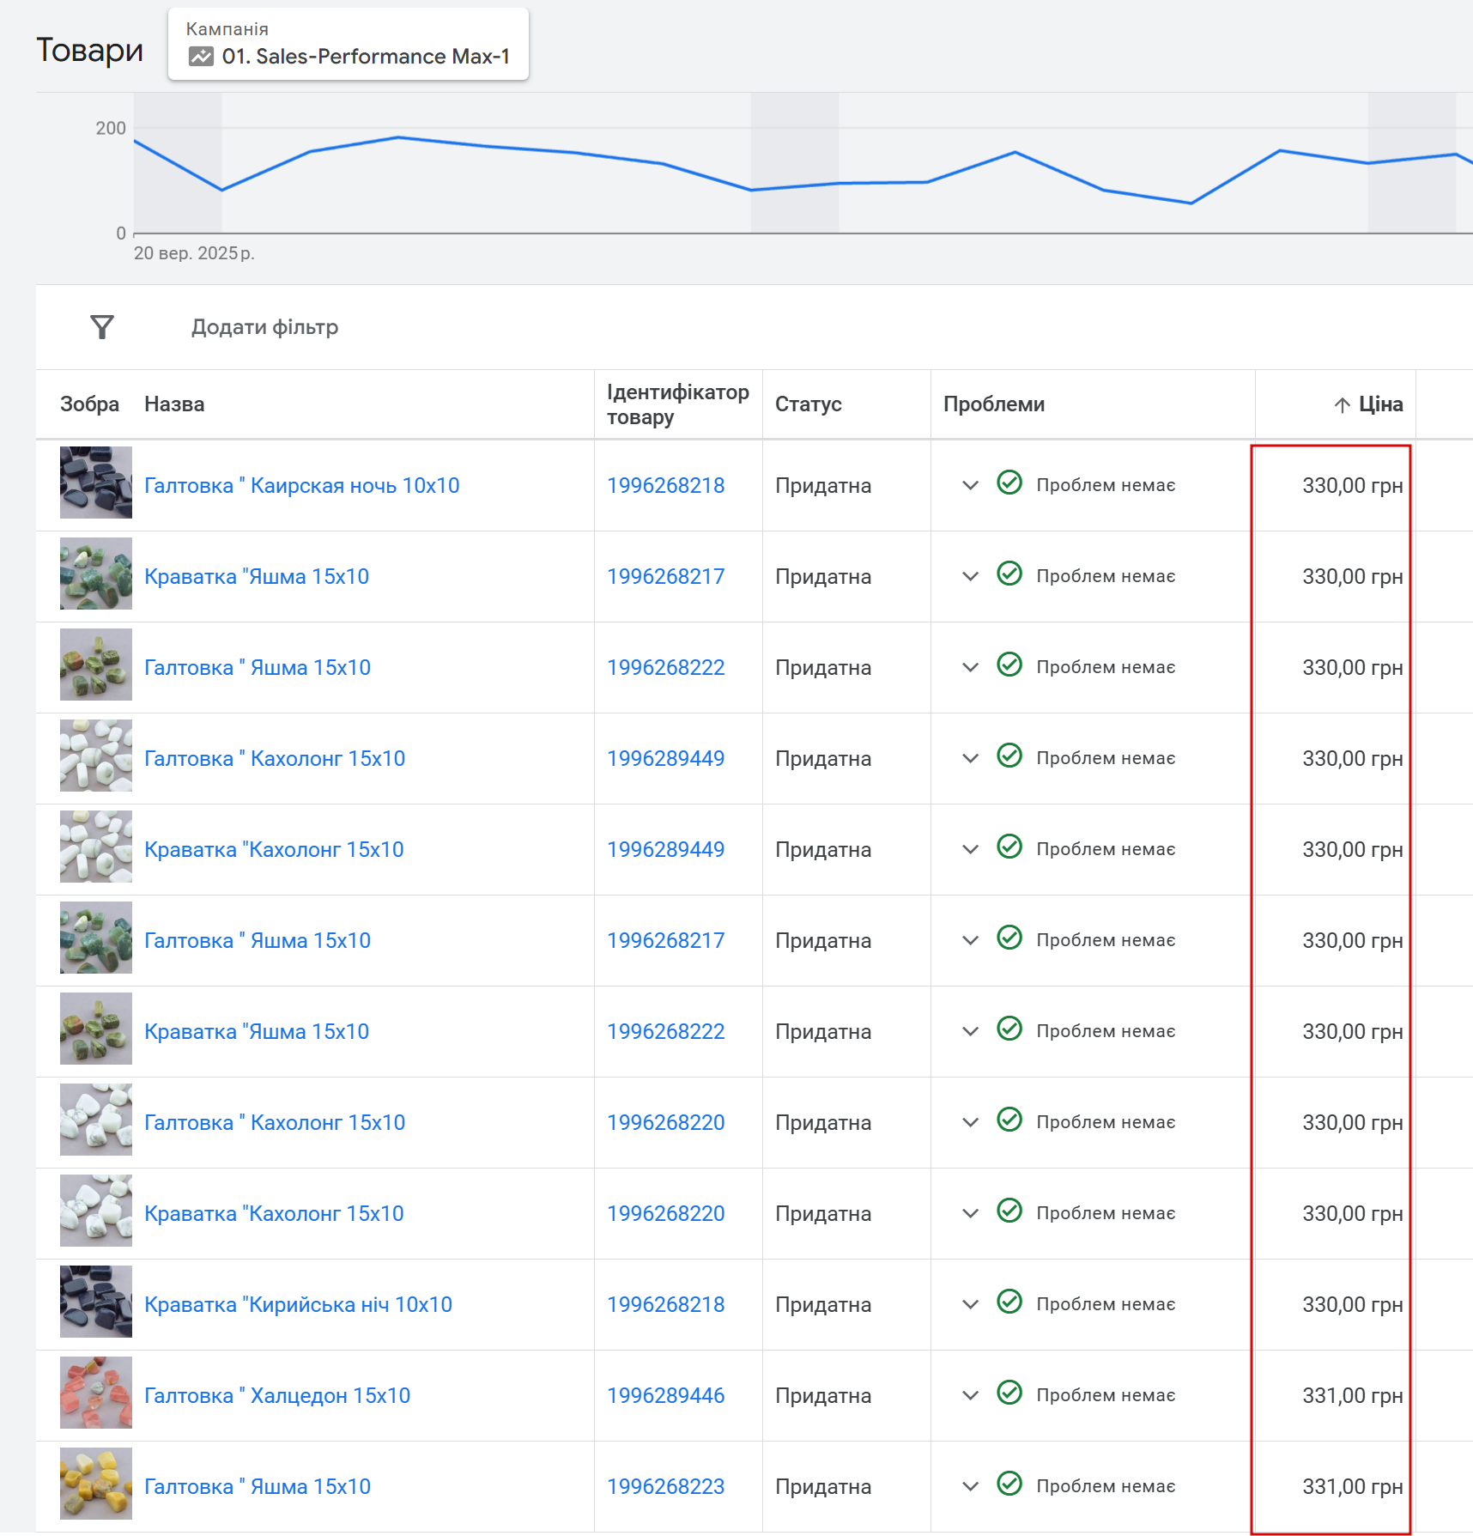
Task: Click the Проблеми column header
Action: [x=994, y=404]
